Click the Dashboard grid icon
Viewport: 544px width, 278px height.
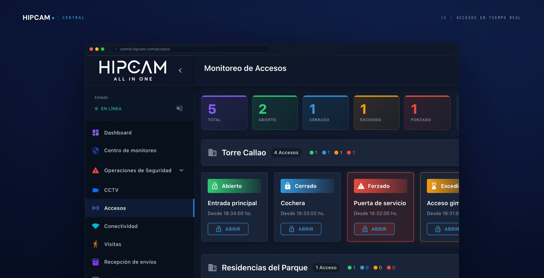(95, 133)
